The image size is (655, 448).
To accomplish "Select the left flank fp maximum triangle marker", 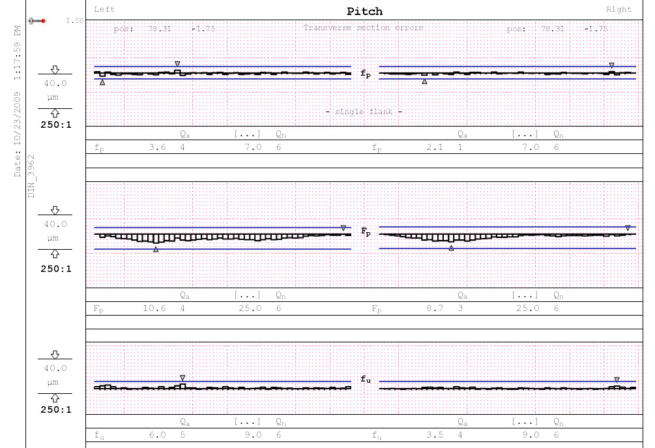I will (177, 64).
